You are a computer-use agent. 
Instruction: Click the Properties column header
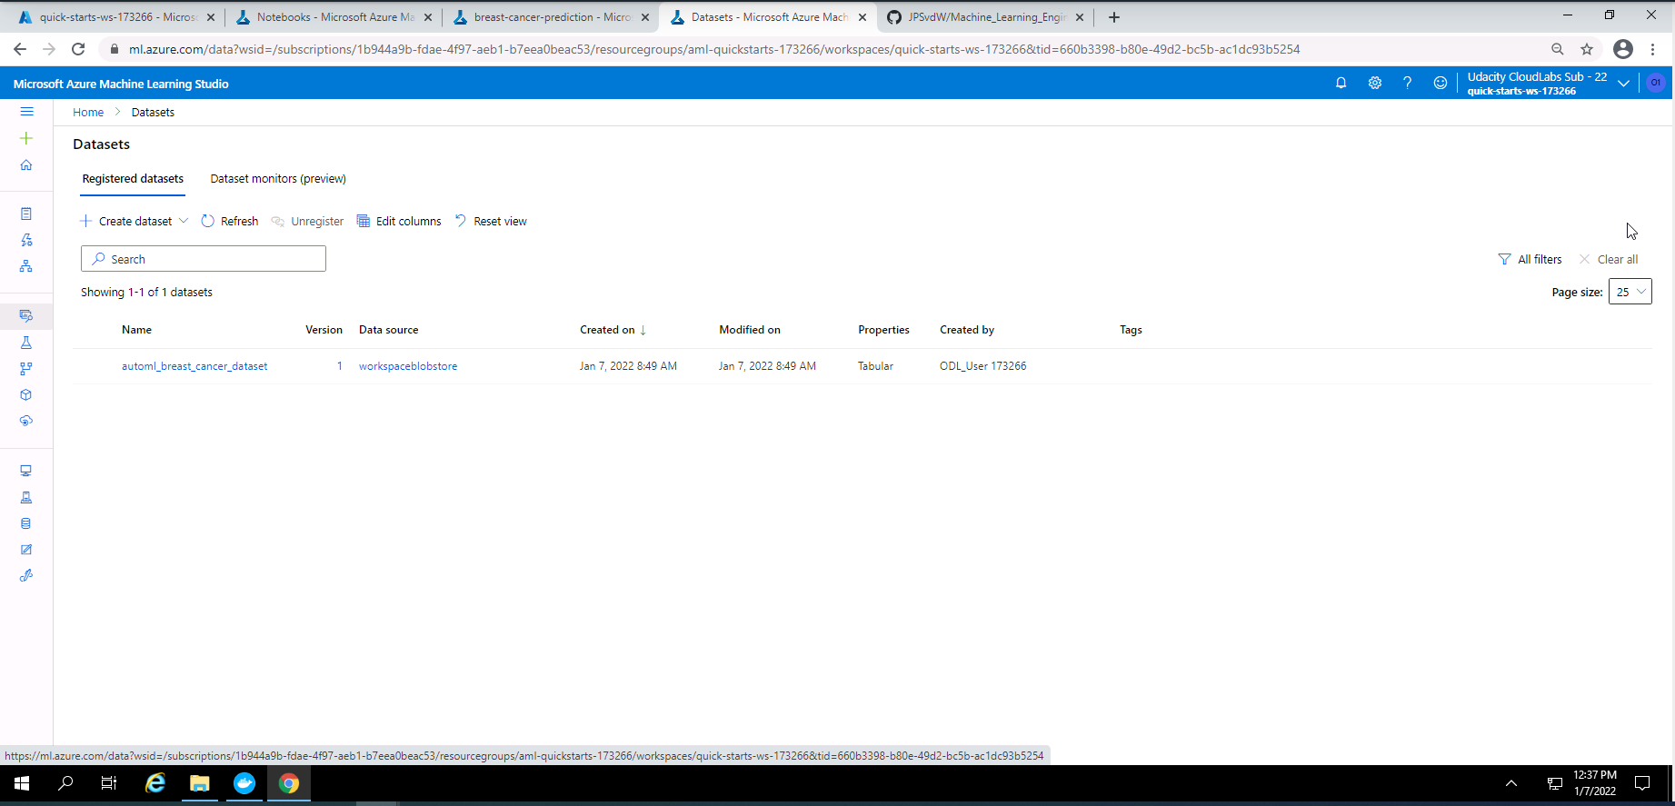click(883, 330)
